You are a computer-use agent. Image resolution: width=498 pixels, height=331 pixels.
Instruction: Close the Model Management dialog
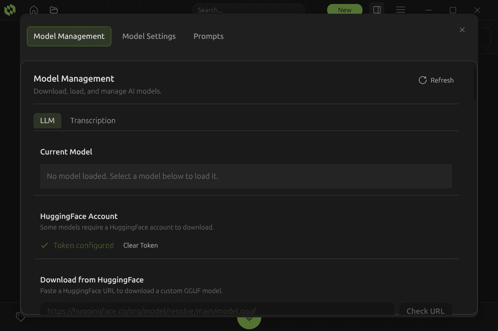click(462, 30)
